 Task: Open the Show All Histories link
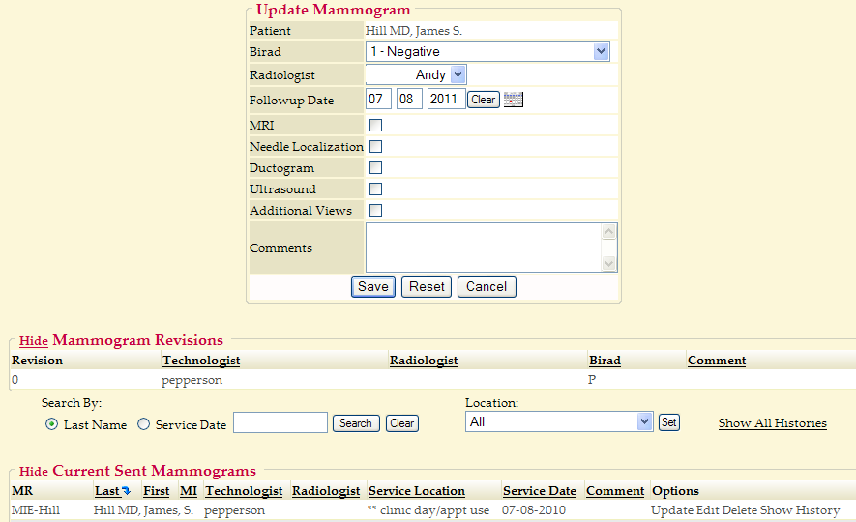coord(772,423)
